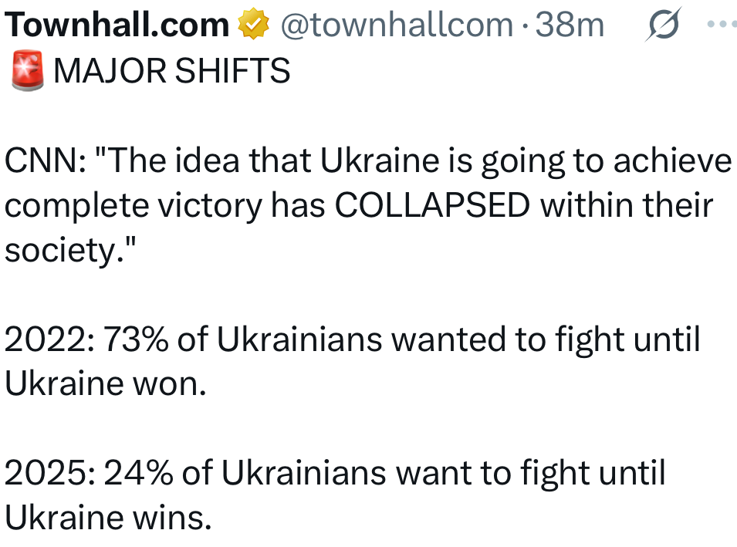The image size is (737, 547).
Task: Click the text "Ukraine won."
Action: click(x=106, y=385)
